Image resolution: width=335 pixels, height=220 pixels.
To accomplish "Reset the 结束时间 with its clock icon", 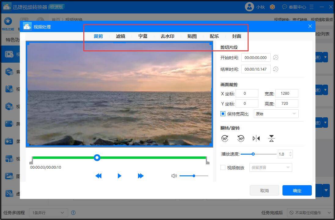I will 275,69.
